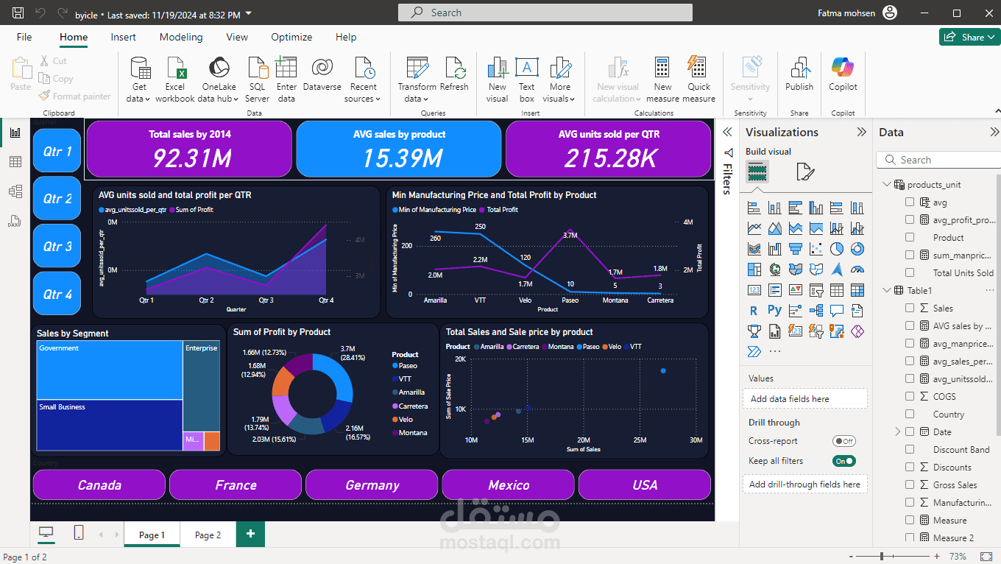Check the avg field checkbox
Screen dimensions: 1001x564
[x=910, y=202]
